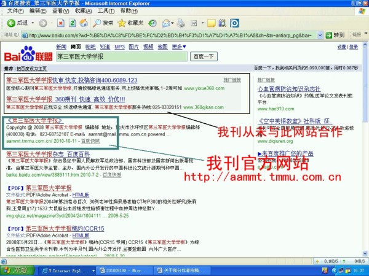Switch to Baidu 贴吧 tab
The height and width of the screenshot is (276, 369).
tap(90, 47)
